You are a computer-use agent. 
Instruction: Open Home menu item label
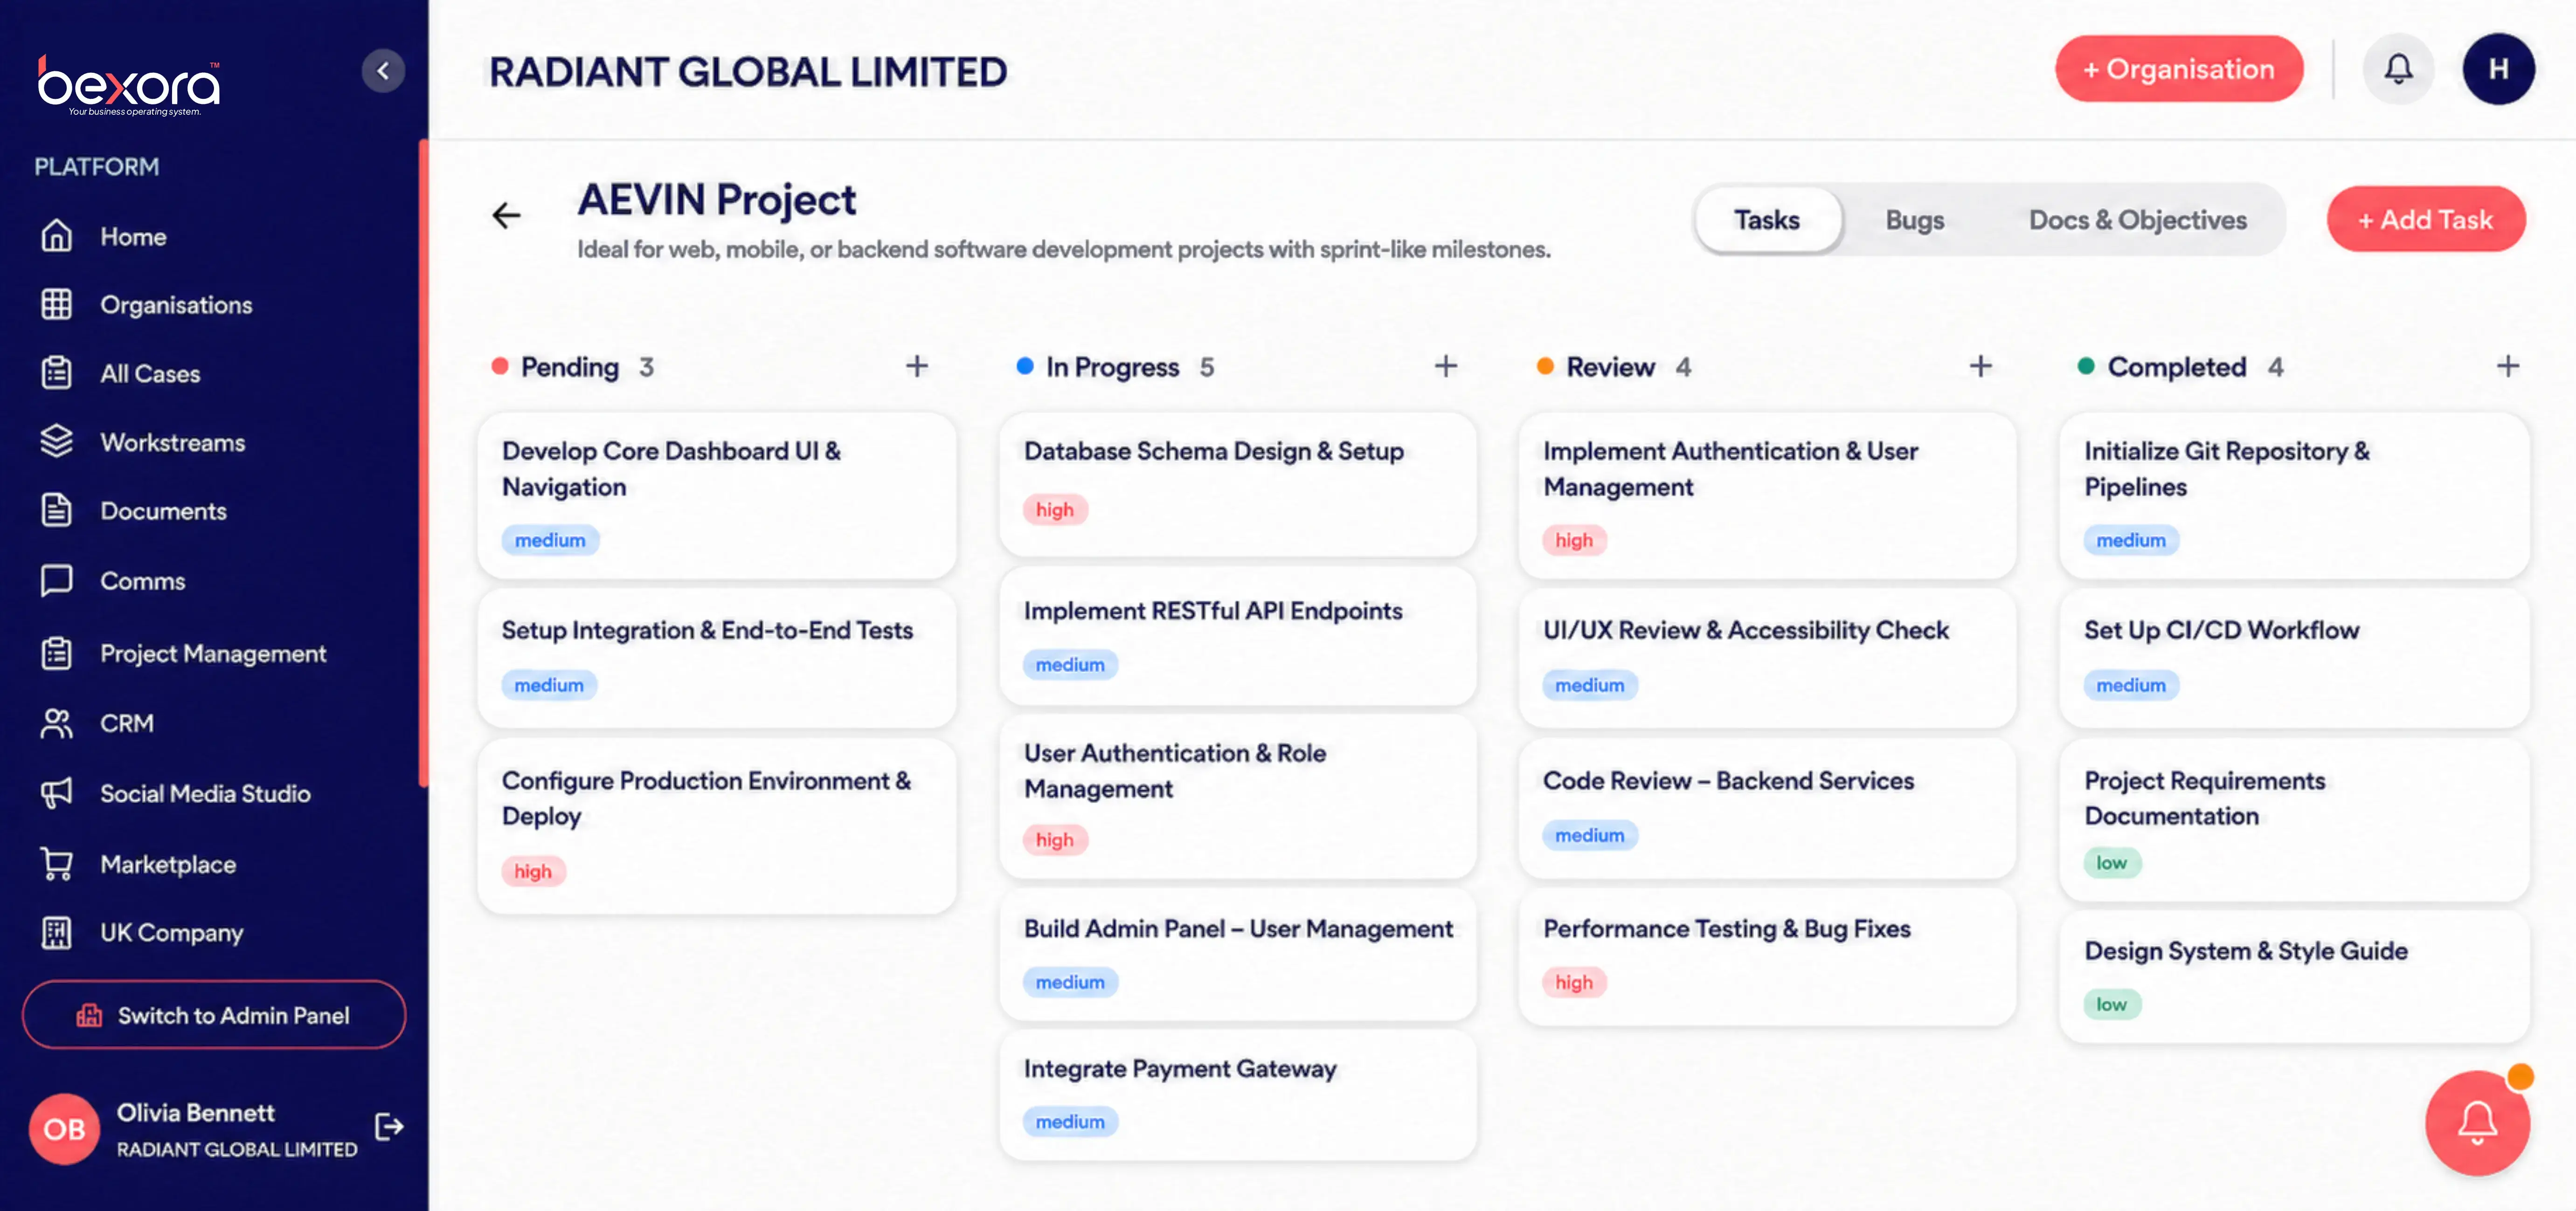click(x=133, y=237)
